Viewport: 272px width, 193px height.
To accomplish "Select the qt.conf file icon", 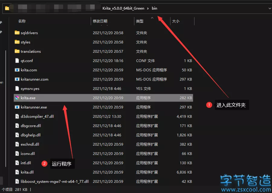I will point(17,61).
